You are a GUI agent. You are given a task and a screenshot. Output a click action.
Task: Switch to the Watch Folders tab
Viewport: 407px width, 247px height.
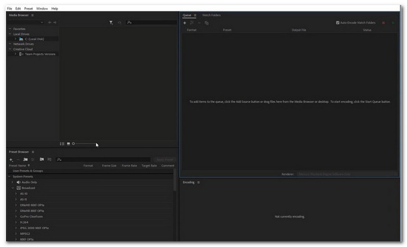tap(211, 15)
